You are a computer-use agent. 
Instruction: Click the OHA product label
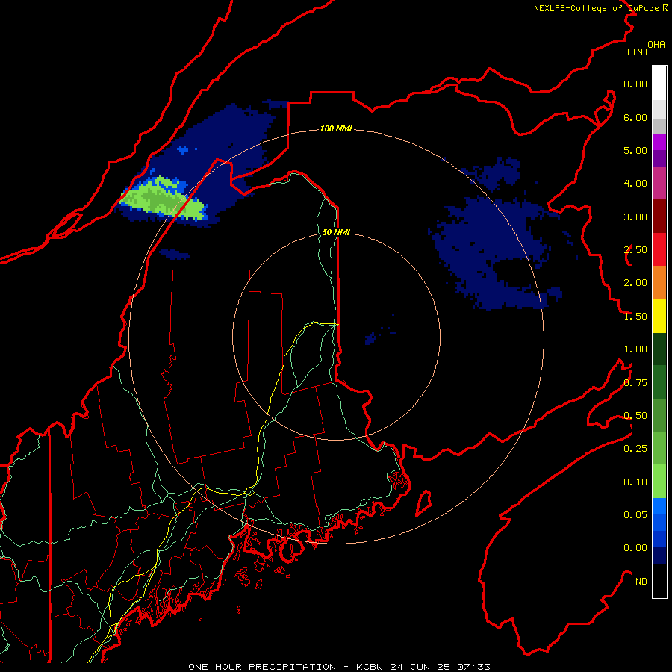(x=656, y=45)
